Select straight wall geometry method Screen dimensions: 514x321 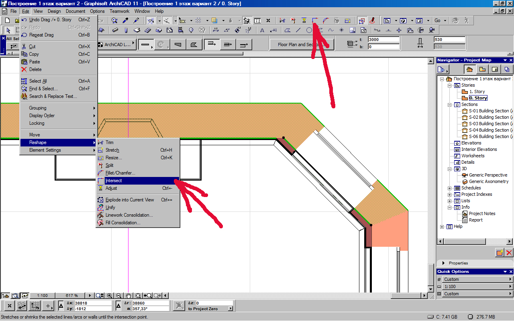point(147,45)
